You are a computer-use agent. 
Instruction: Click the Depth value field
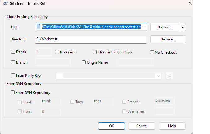point(44,52)
